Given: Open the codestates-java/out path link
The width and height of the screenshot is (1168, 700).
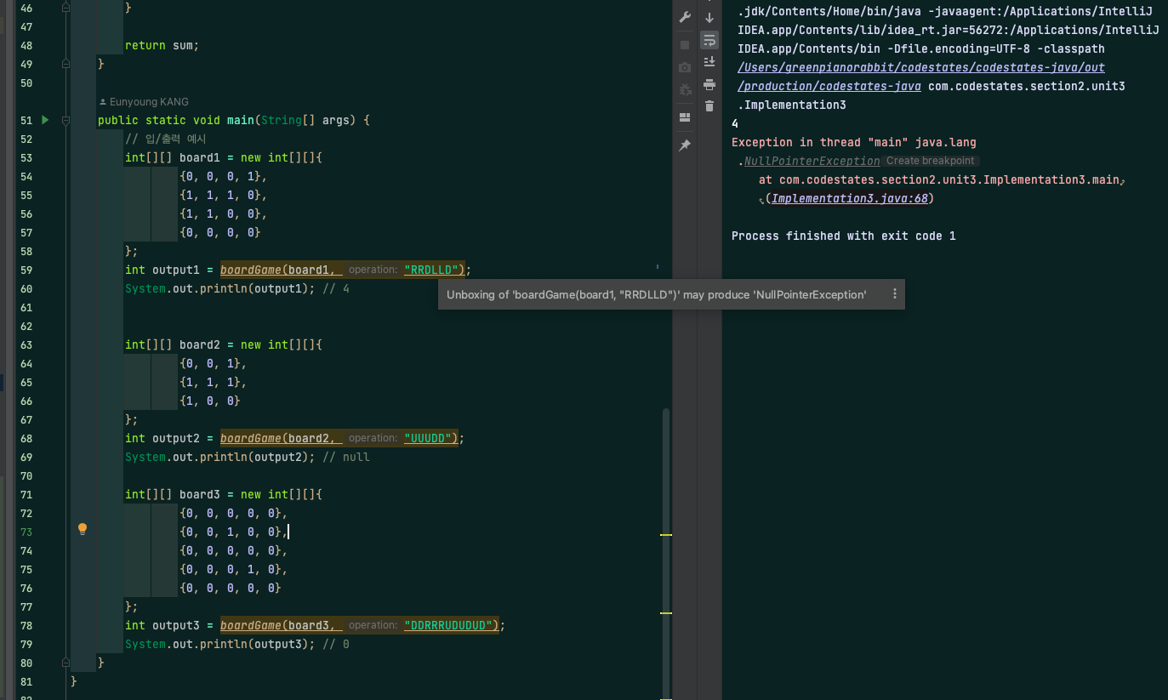Looking at the screenshot, I should 921,67.
